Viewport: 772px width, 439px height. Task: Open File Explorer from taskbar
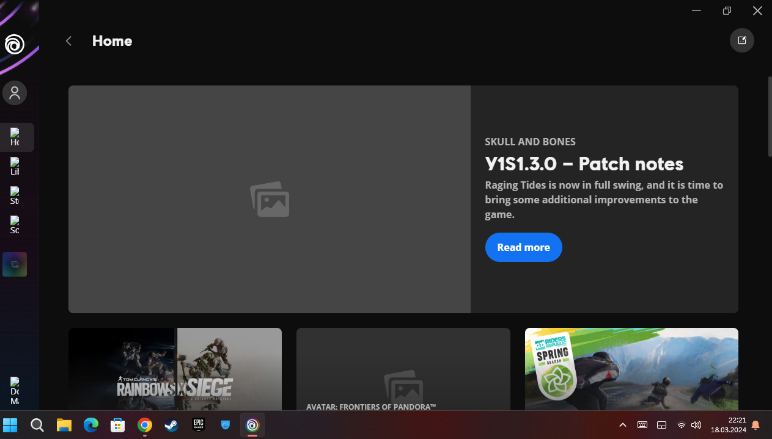[x=64, y=425]
